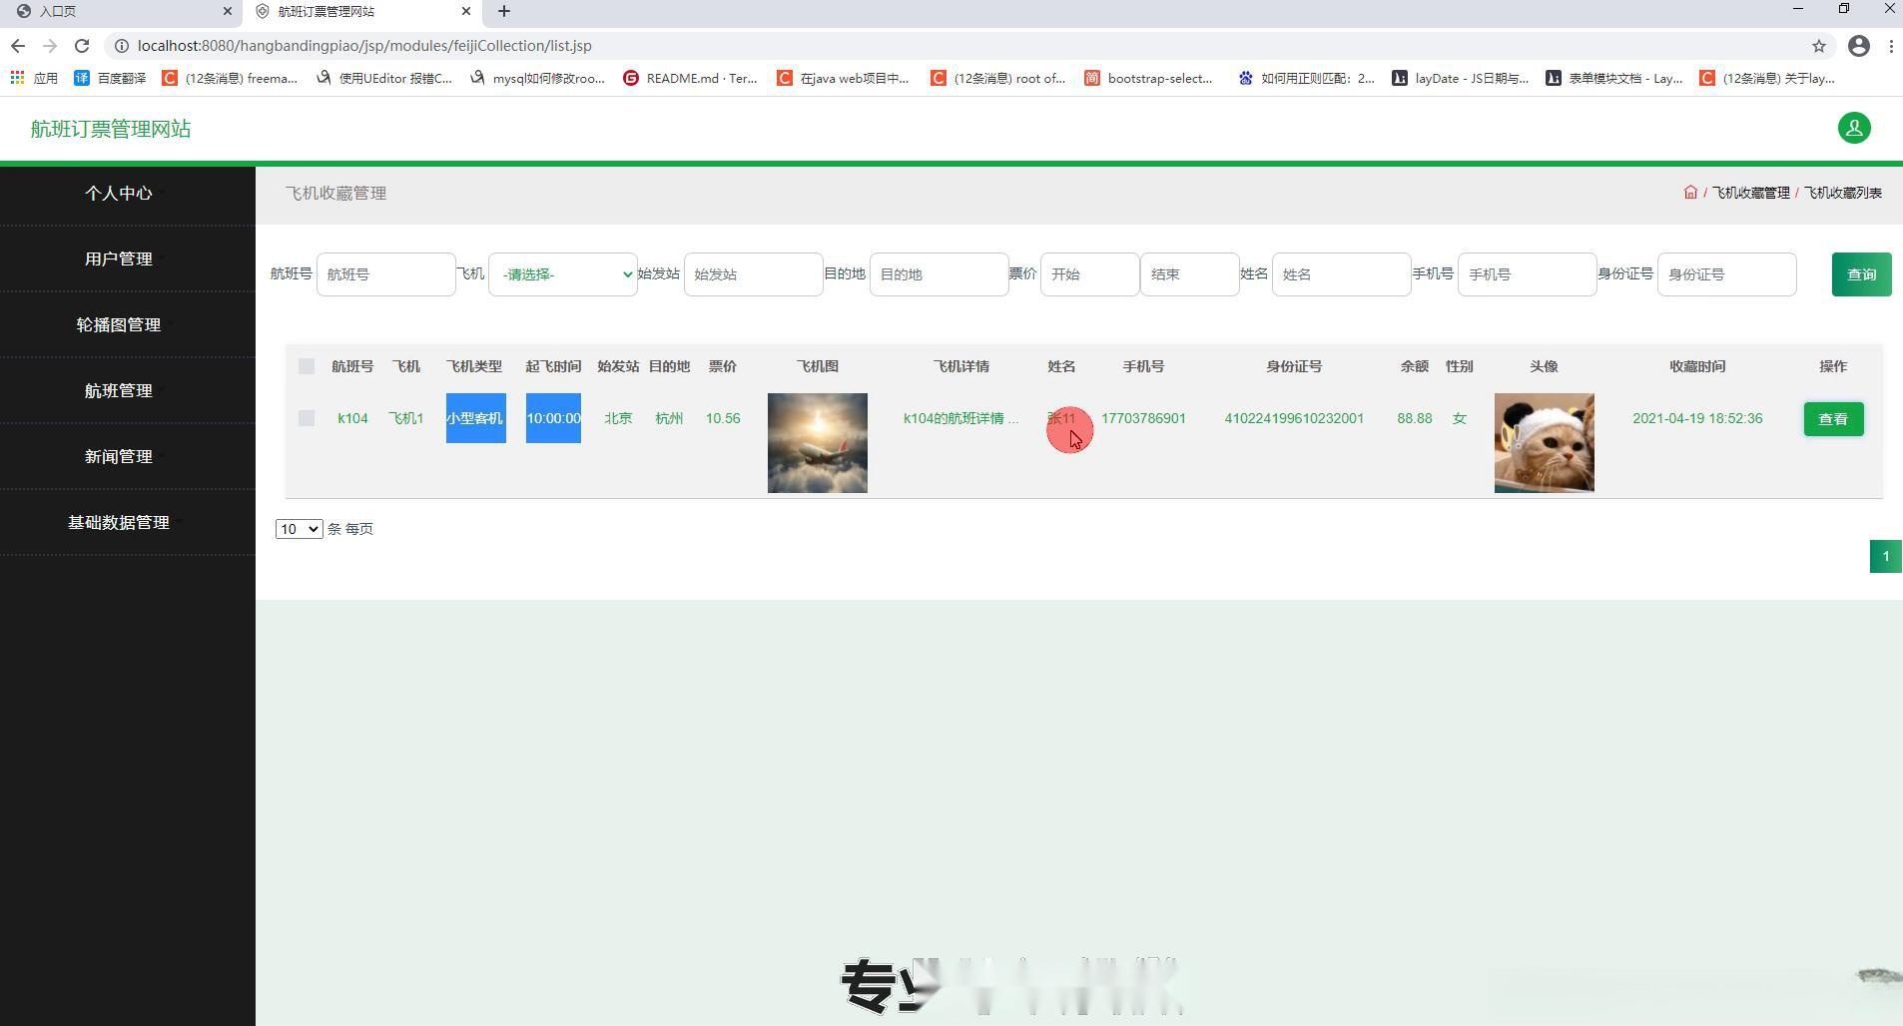1903x1026 pixels.
Task: Click ID number 410224199610232001
Action: (x=1294, y=418)
